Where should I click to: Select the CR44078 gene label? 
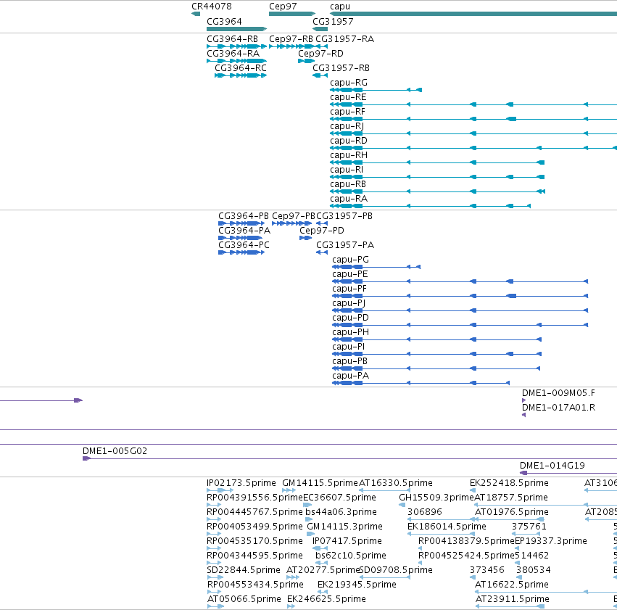(211, 7)
